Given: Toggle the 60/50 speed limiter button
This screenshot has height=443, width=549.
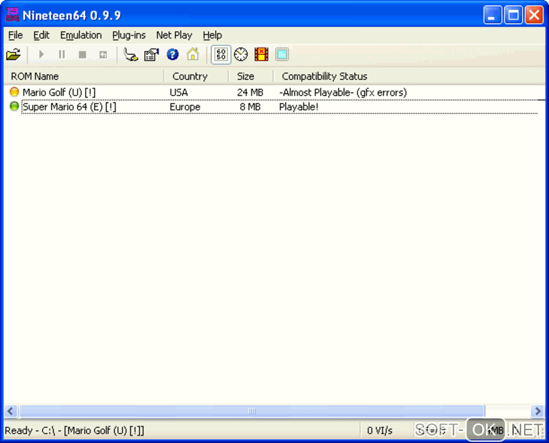Looking at the screenshot, I should (221, 54).
